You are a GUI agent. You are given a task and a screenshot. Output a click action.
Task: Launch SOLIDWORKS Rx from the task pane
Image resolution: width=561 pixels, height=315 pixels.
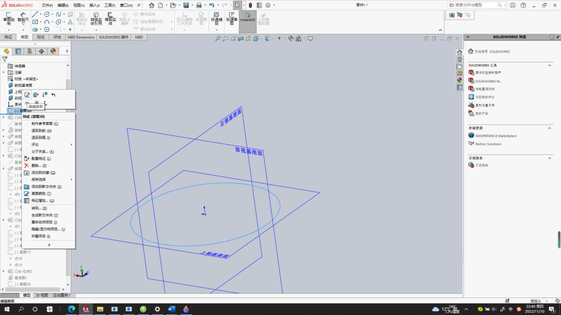[487, 81]
